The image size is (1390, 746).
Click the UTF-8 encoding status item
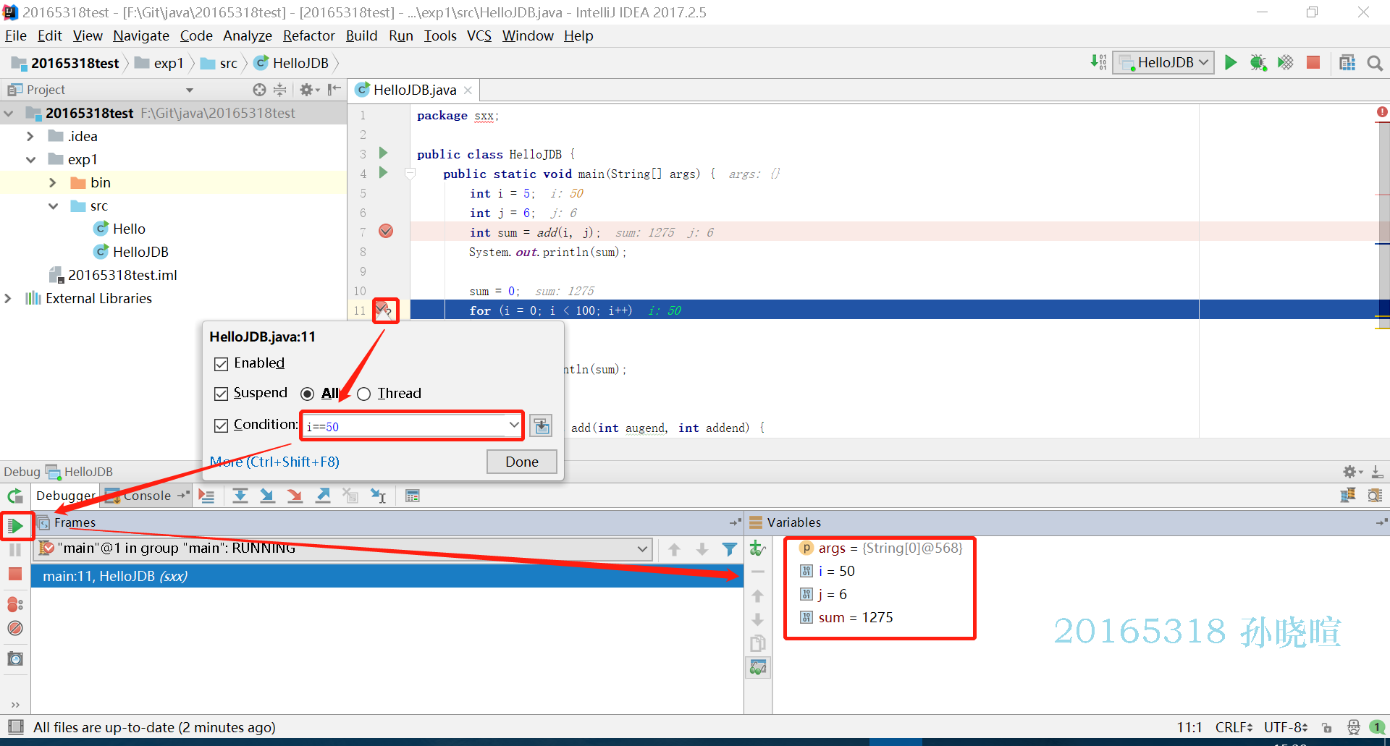coord(1285,727)
